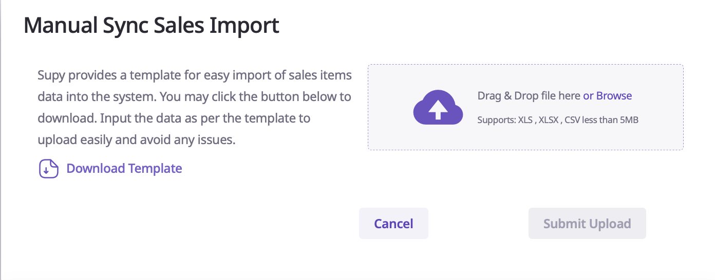Viewport: 715px width, 280px height.
Task: Open the Download Template link
Action: tap(124, 168)
